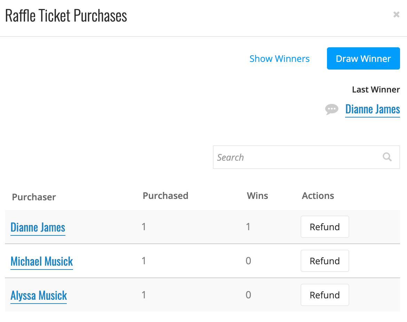The height and width of the screenshot is (322, 407).
Task: Open Michael Musick purchaser profile
Action: pyautogui.click(x=41, y=261)
